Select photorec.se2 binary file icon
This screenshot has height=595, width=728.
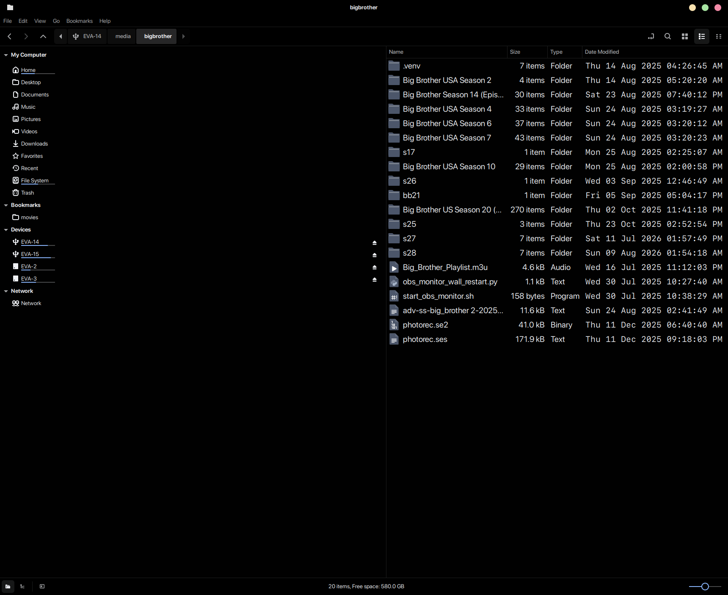[394, 325]
